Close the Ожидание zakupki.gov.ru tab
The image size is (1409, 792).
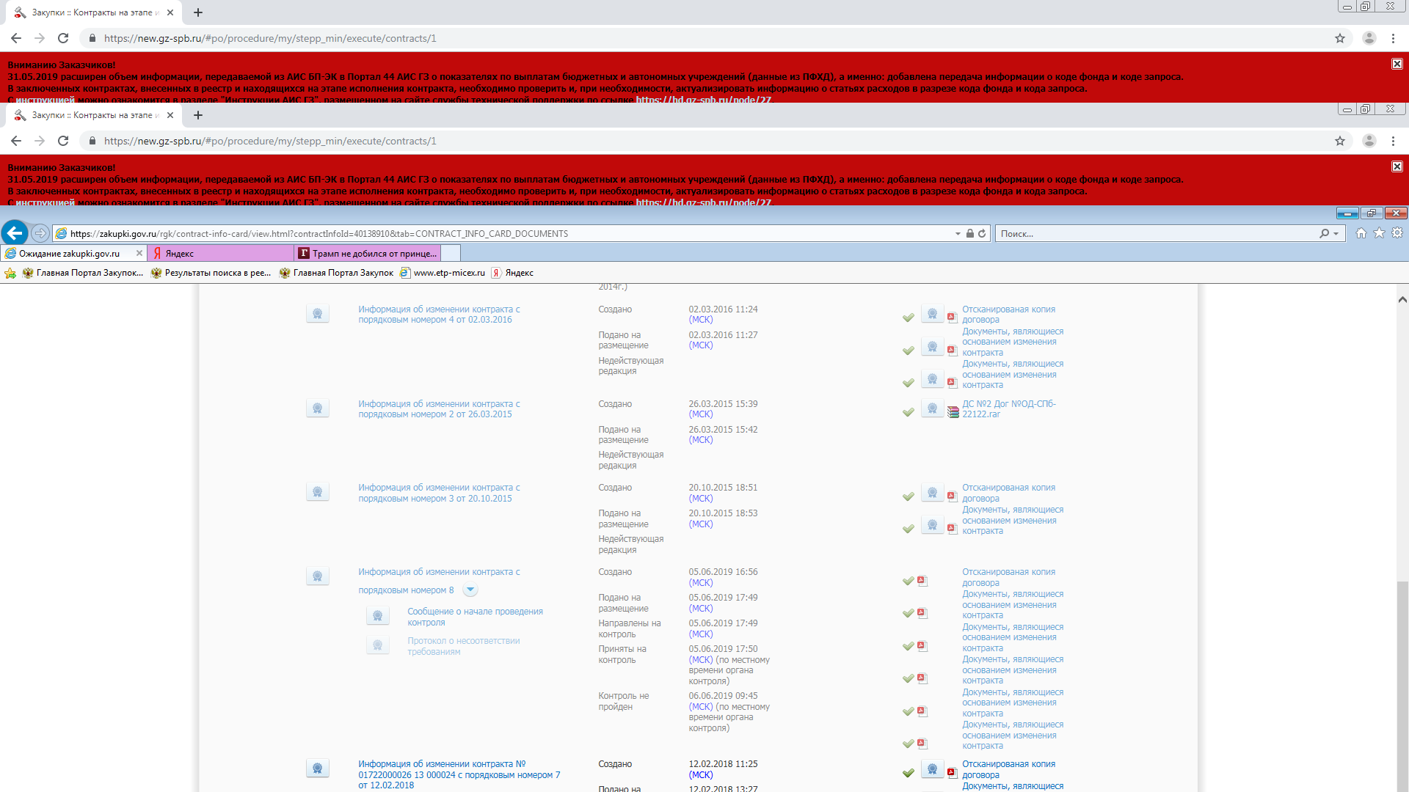click(139, 253)
